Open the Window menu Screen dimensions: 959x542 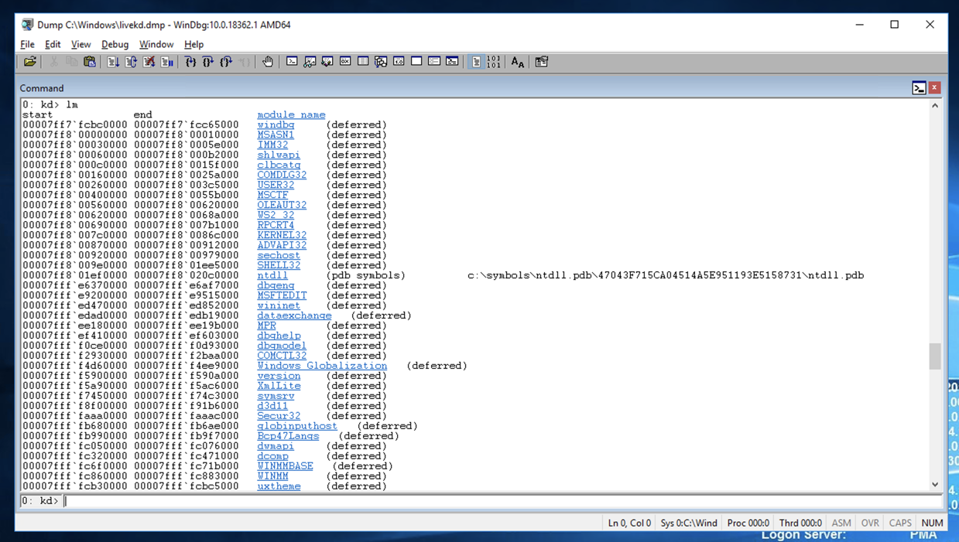coord(156,44)
